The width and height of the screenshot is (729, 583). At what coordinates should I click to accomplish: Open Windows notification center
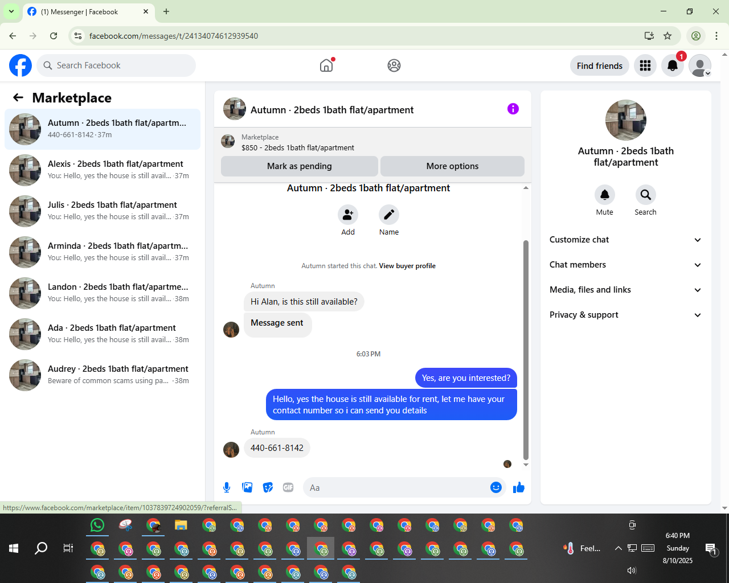pos(711,549)
